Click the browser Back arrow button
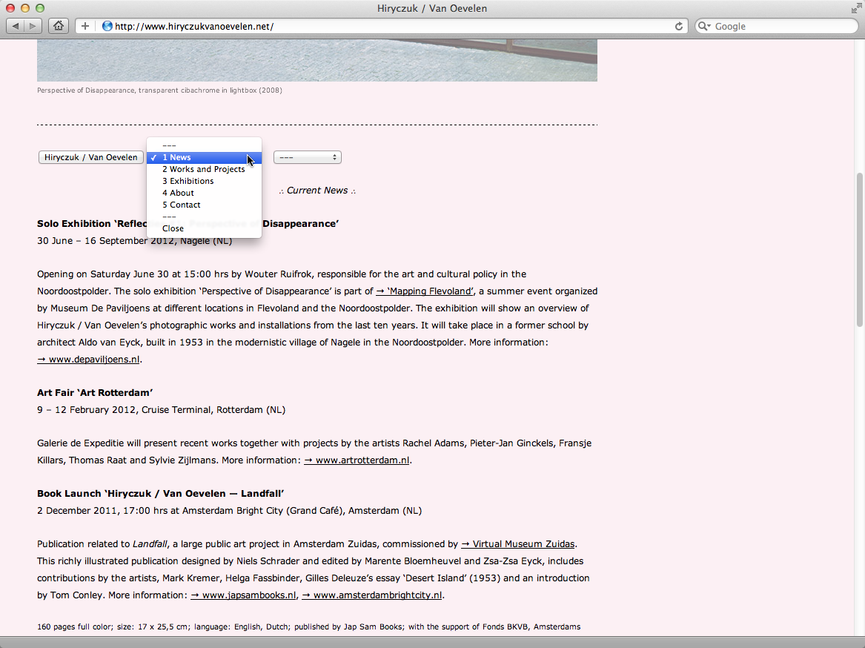 (16, 26)
